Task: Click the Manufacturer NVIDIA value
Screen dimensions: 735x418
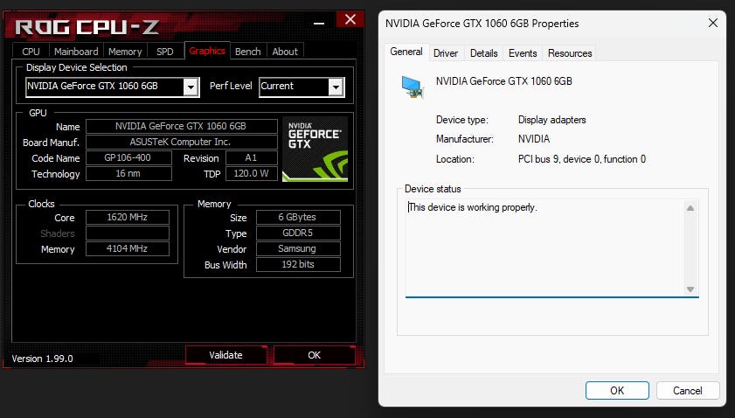Action: coord(534,139)
